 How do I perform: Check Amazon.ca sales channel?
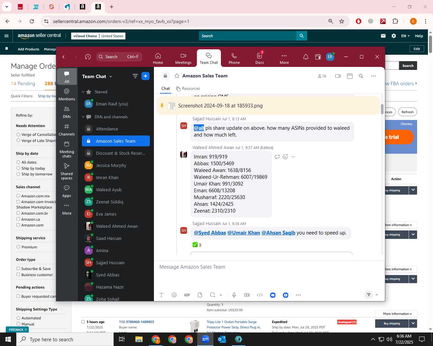pos(18,219)
